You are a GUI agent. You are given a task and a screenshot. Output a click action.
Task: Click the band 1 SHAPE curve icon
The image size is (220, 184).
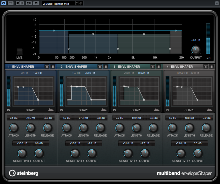click(51, 110)
